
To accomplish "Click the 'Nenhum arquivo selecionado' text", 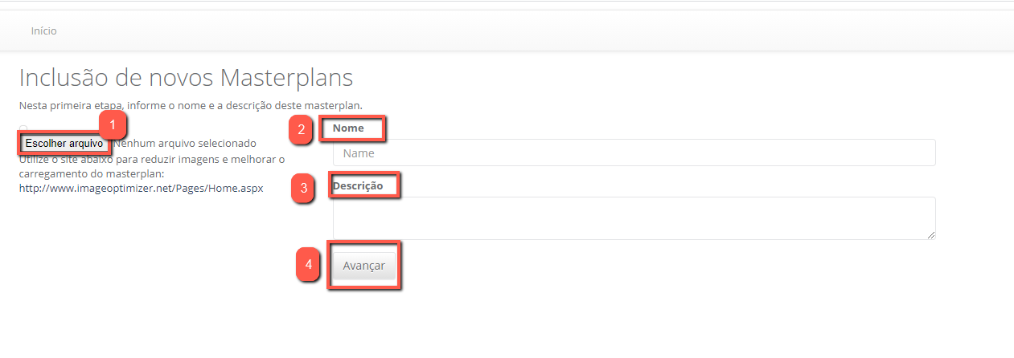I will pyautogui.click(x=186, y=144).
